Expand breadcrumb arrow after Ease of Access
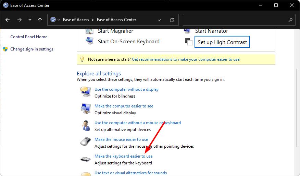 (x=93, y=20)
